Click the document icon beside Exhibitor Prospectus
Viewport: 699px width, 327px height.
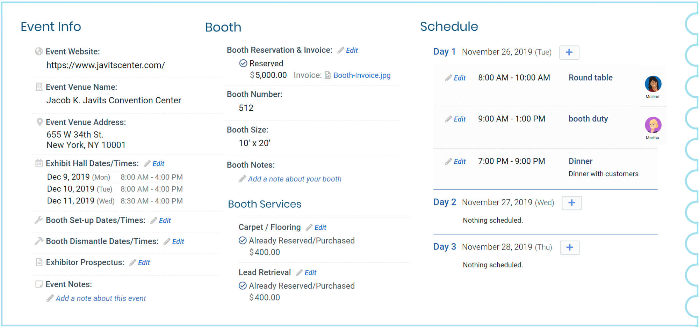[x=39, y=262]
